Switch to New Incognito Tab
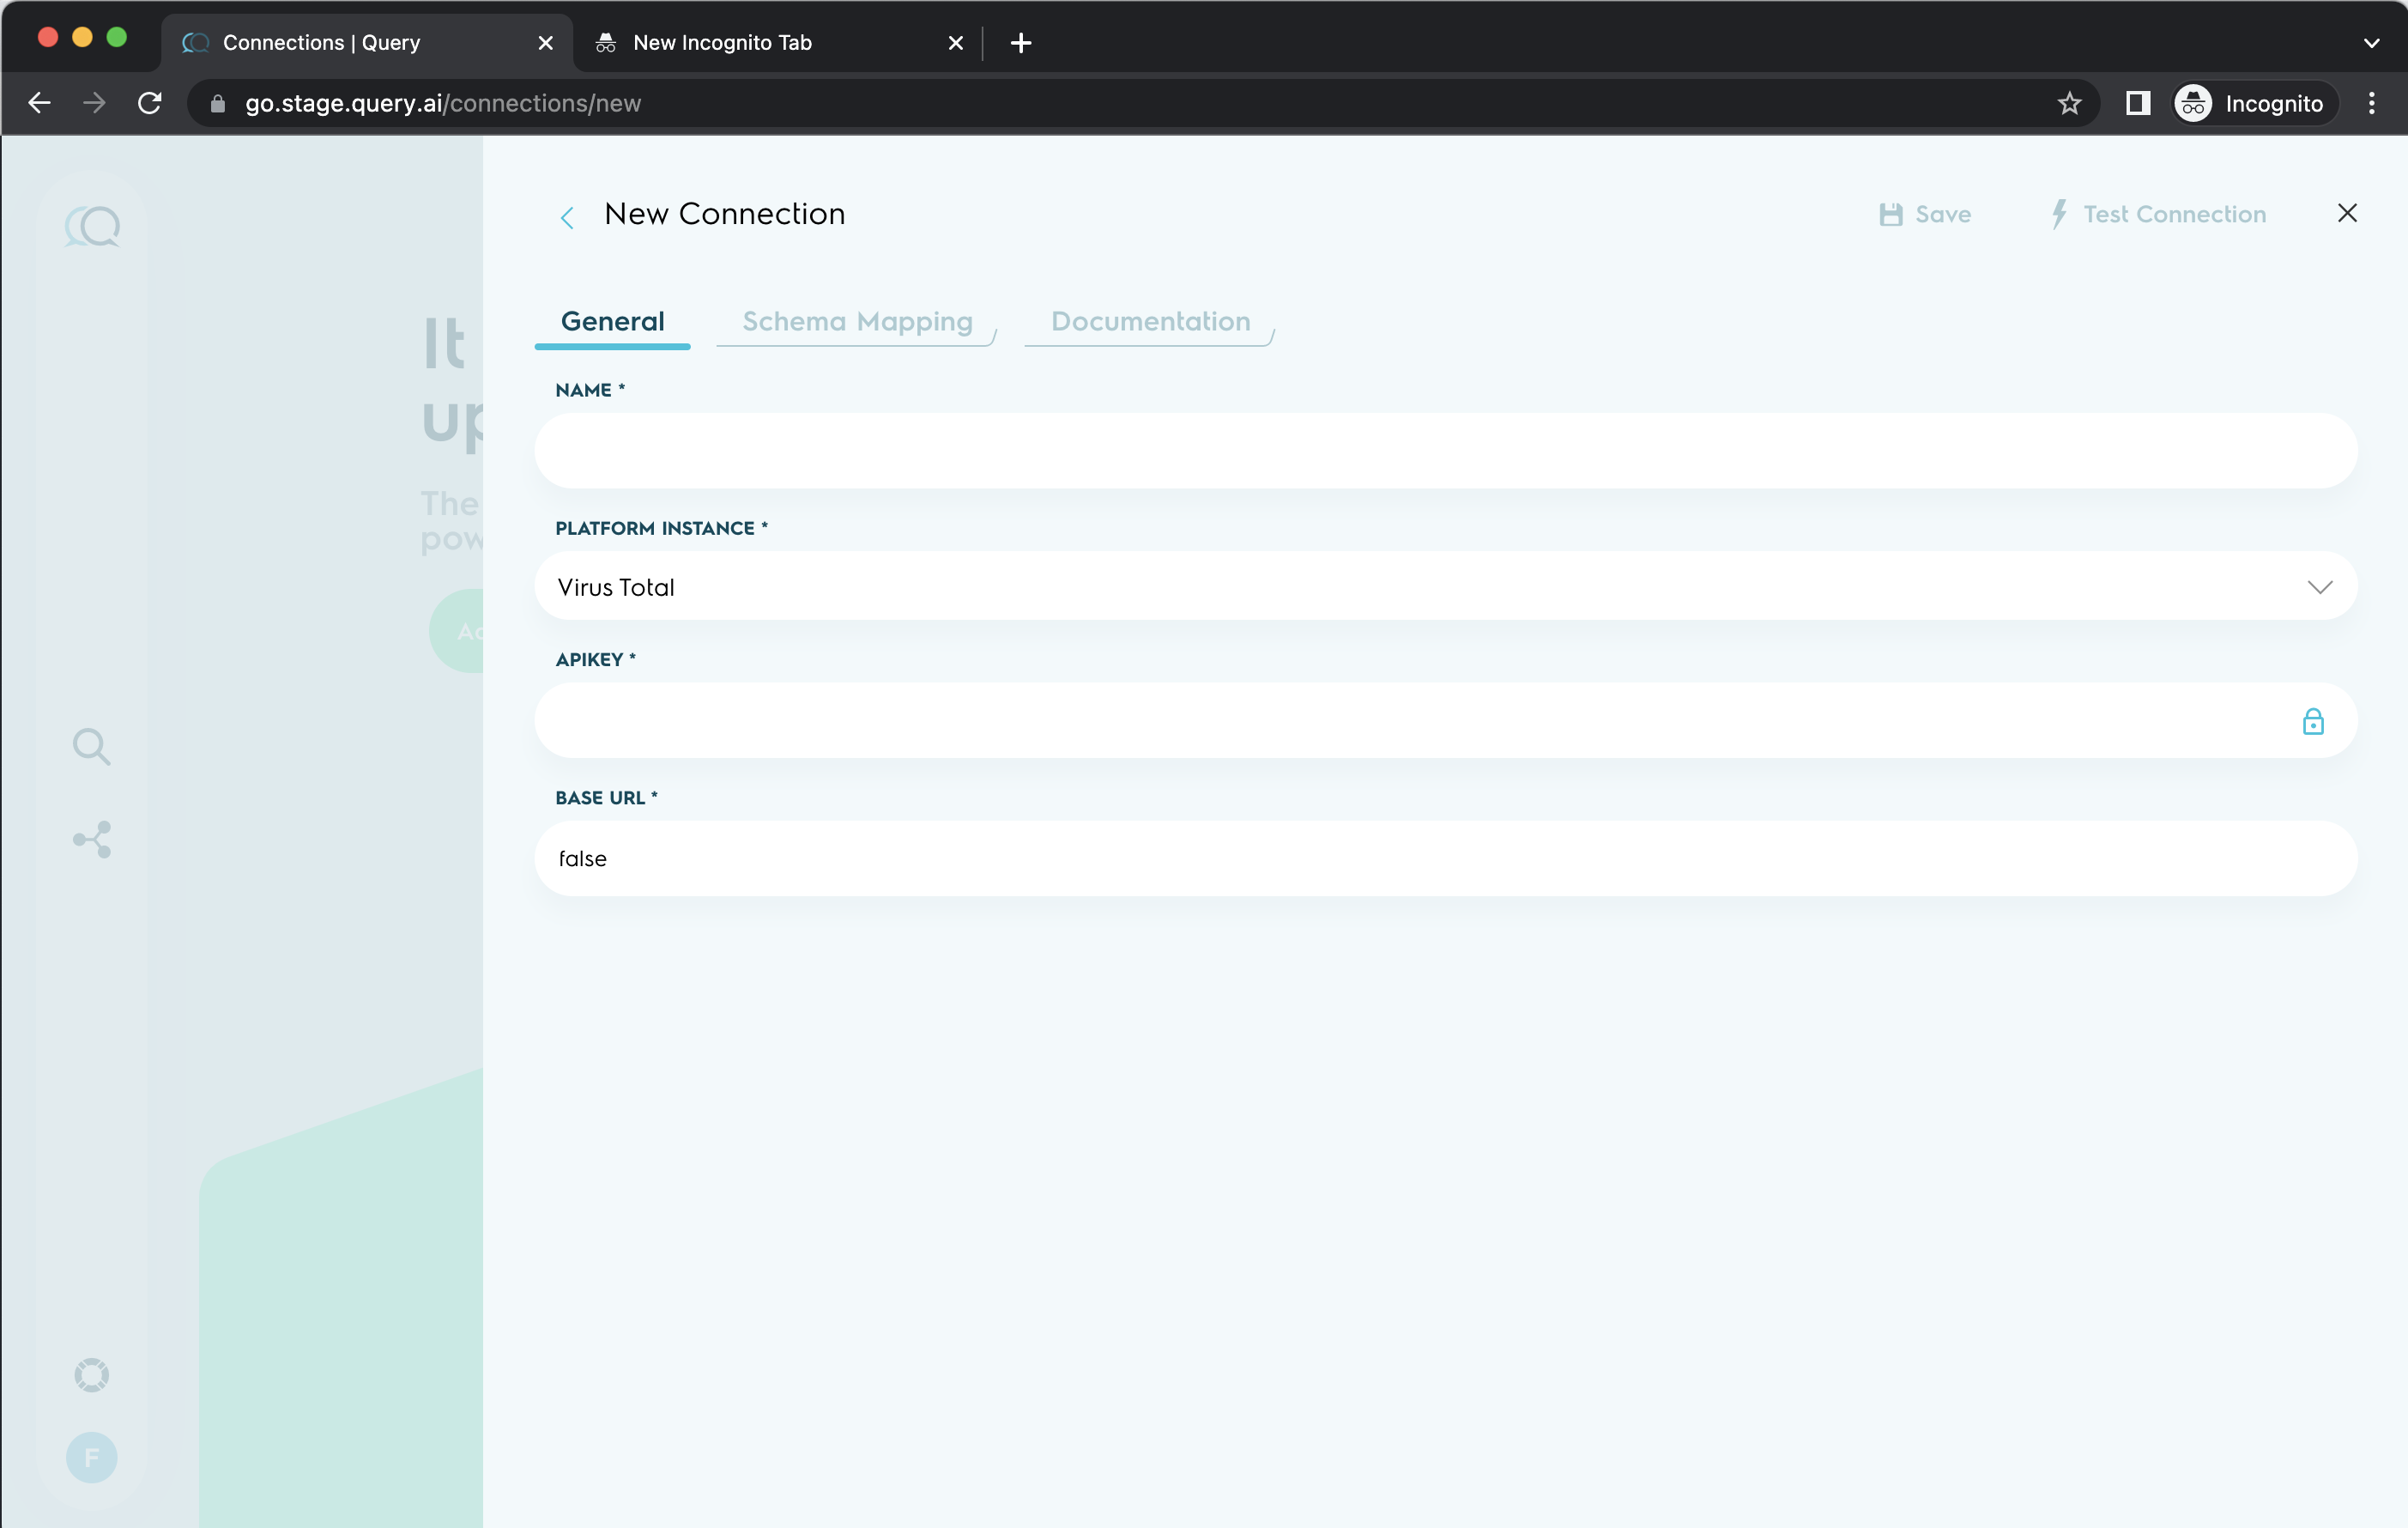 (722, 43)
